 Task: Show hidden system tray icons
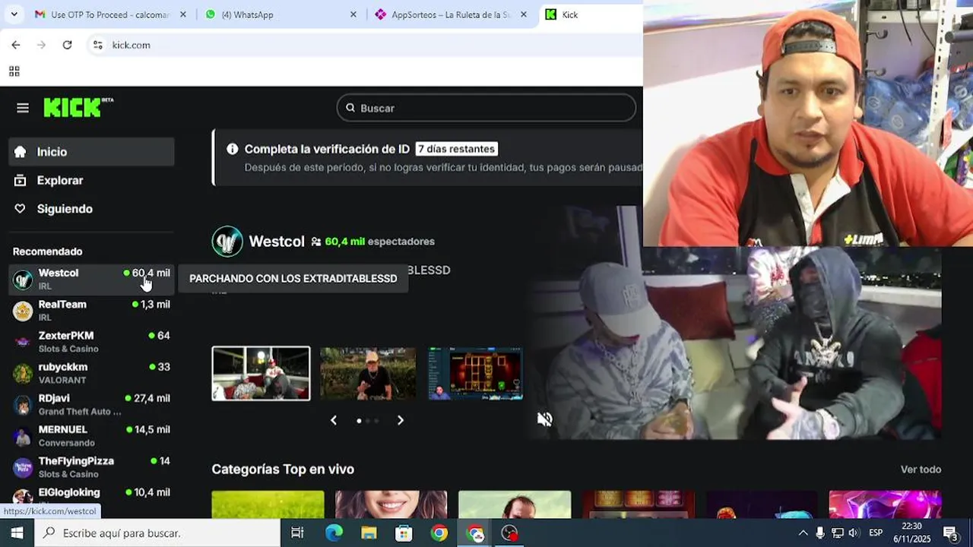(x=803, y=533)
